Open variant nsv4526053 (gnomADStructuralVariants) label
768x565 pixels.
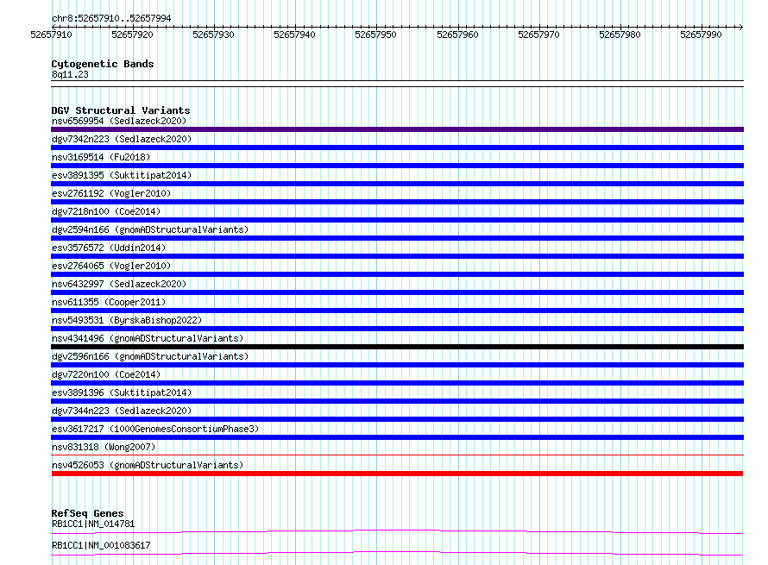coord(148,465)
